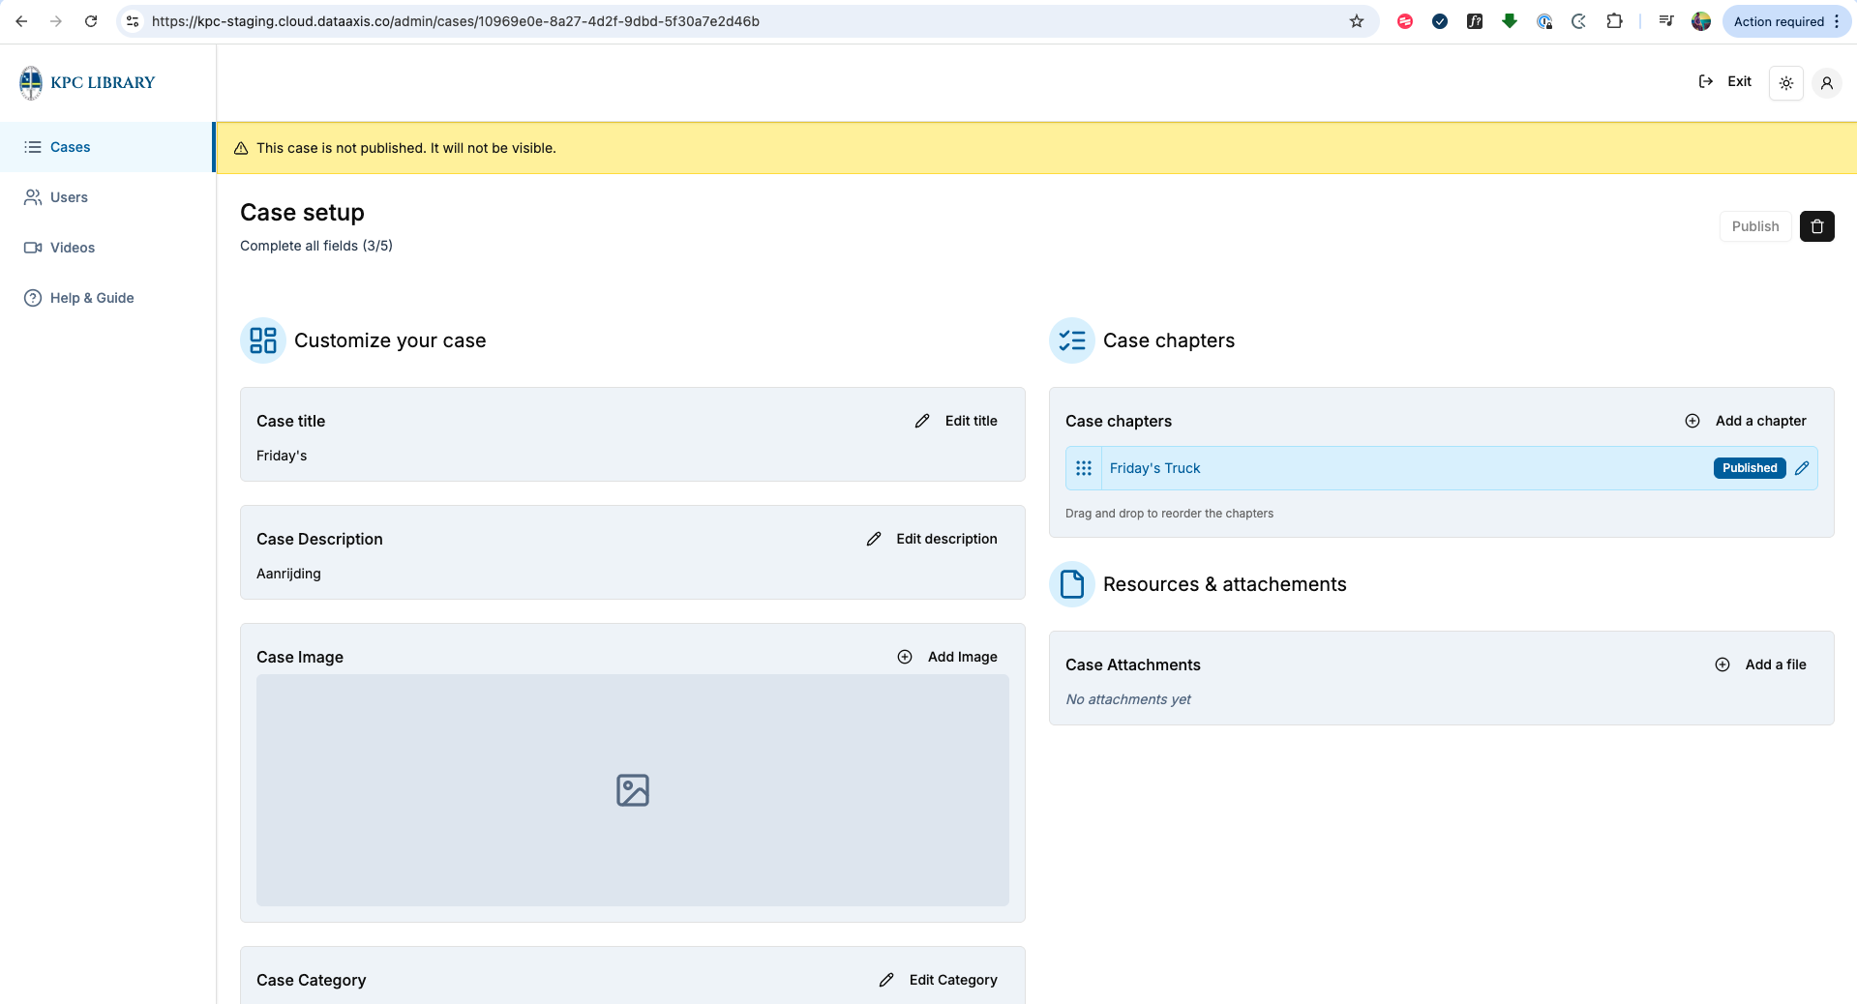Viewport: 1857px width, 1004px height.
Task: Click the drag handle for Friday's Truck chapter
Action: pos(1084,468)
